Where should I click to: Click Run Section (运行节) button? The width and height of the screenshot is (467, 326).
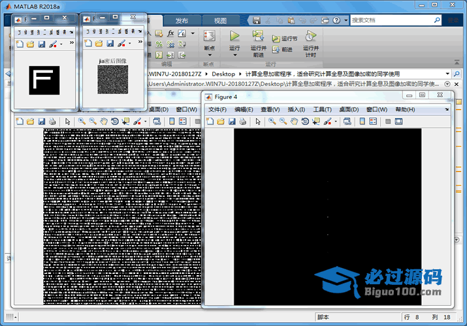pyautogui.click(x=285, y=38)
